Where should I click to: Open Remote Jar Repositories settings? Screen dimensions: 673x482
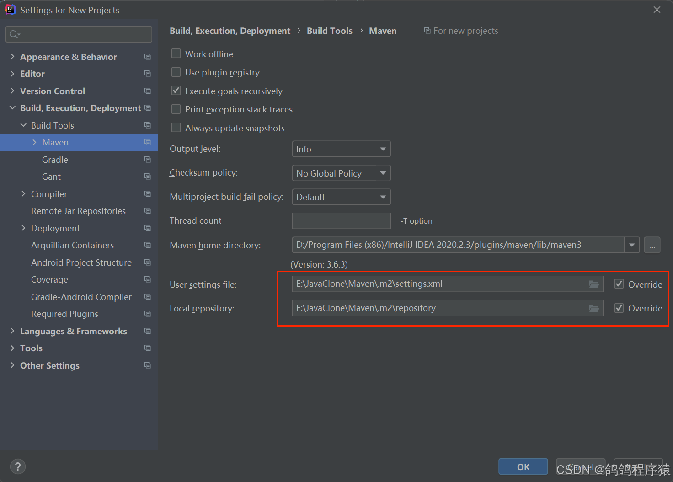pos(79,211)
